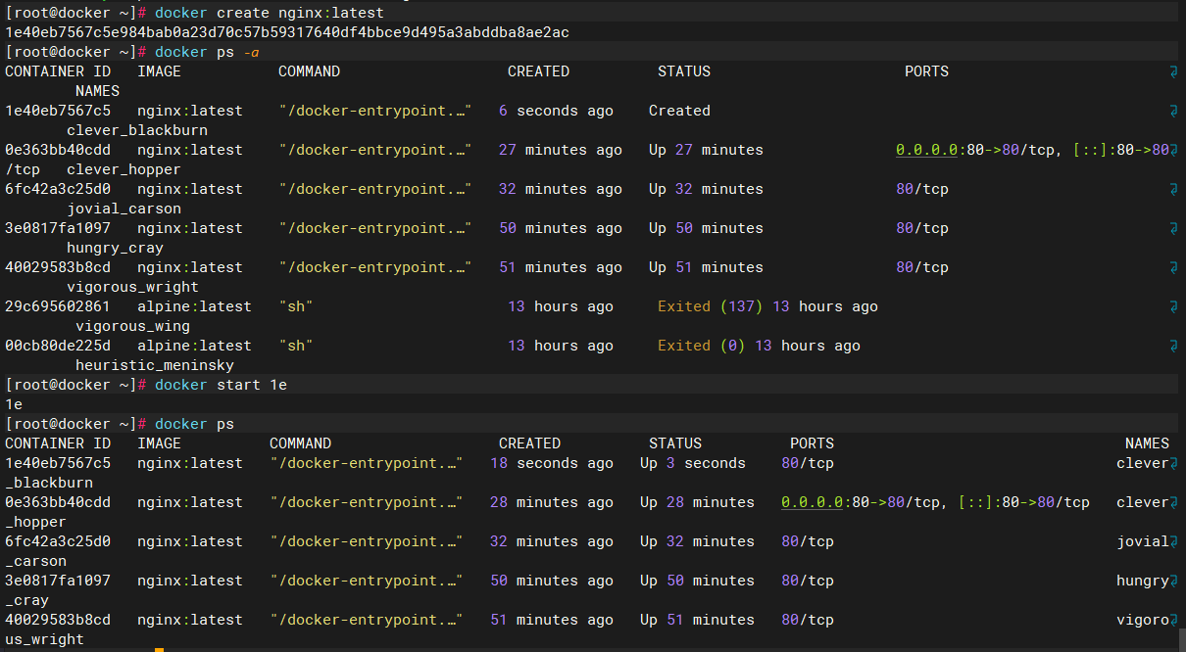The height and width of the screenshot is (652, 1186).
Task: Click the '28 minutes ago' created value
Action: pyautogui.click(x=552, y=502)
